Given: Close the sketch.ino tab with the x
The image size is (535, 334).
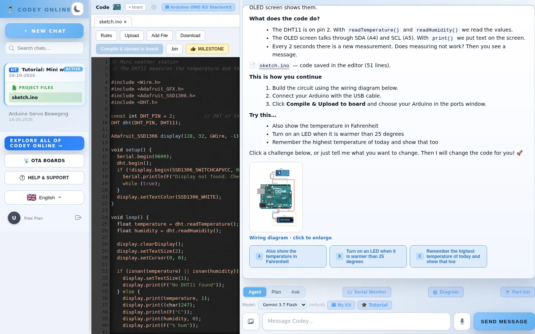Looking at the screenshot, I should click(x=125, y=22).
